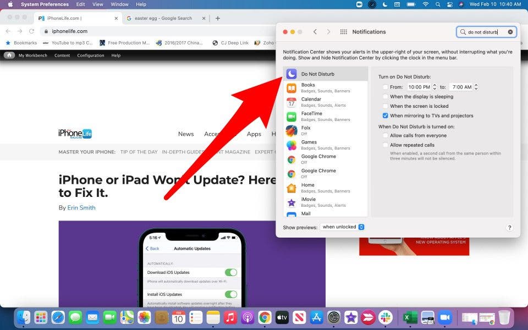Open the Show previews dropdown
The width and height of the screenshot is (528, 330).
click(343, 227)
